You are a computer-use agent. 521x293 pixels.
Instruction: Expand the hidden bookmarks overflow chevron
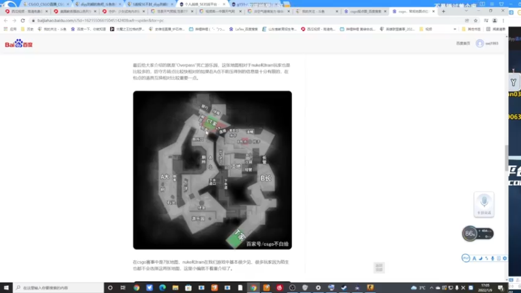click(455, 29)
